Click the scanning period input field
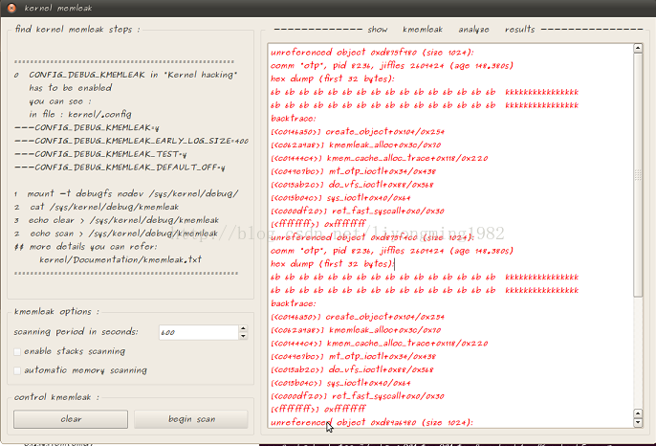 (x=197, y=332)
